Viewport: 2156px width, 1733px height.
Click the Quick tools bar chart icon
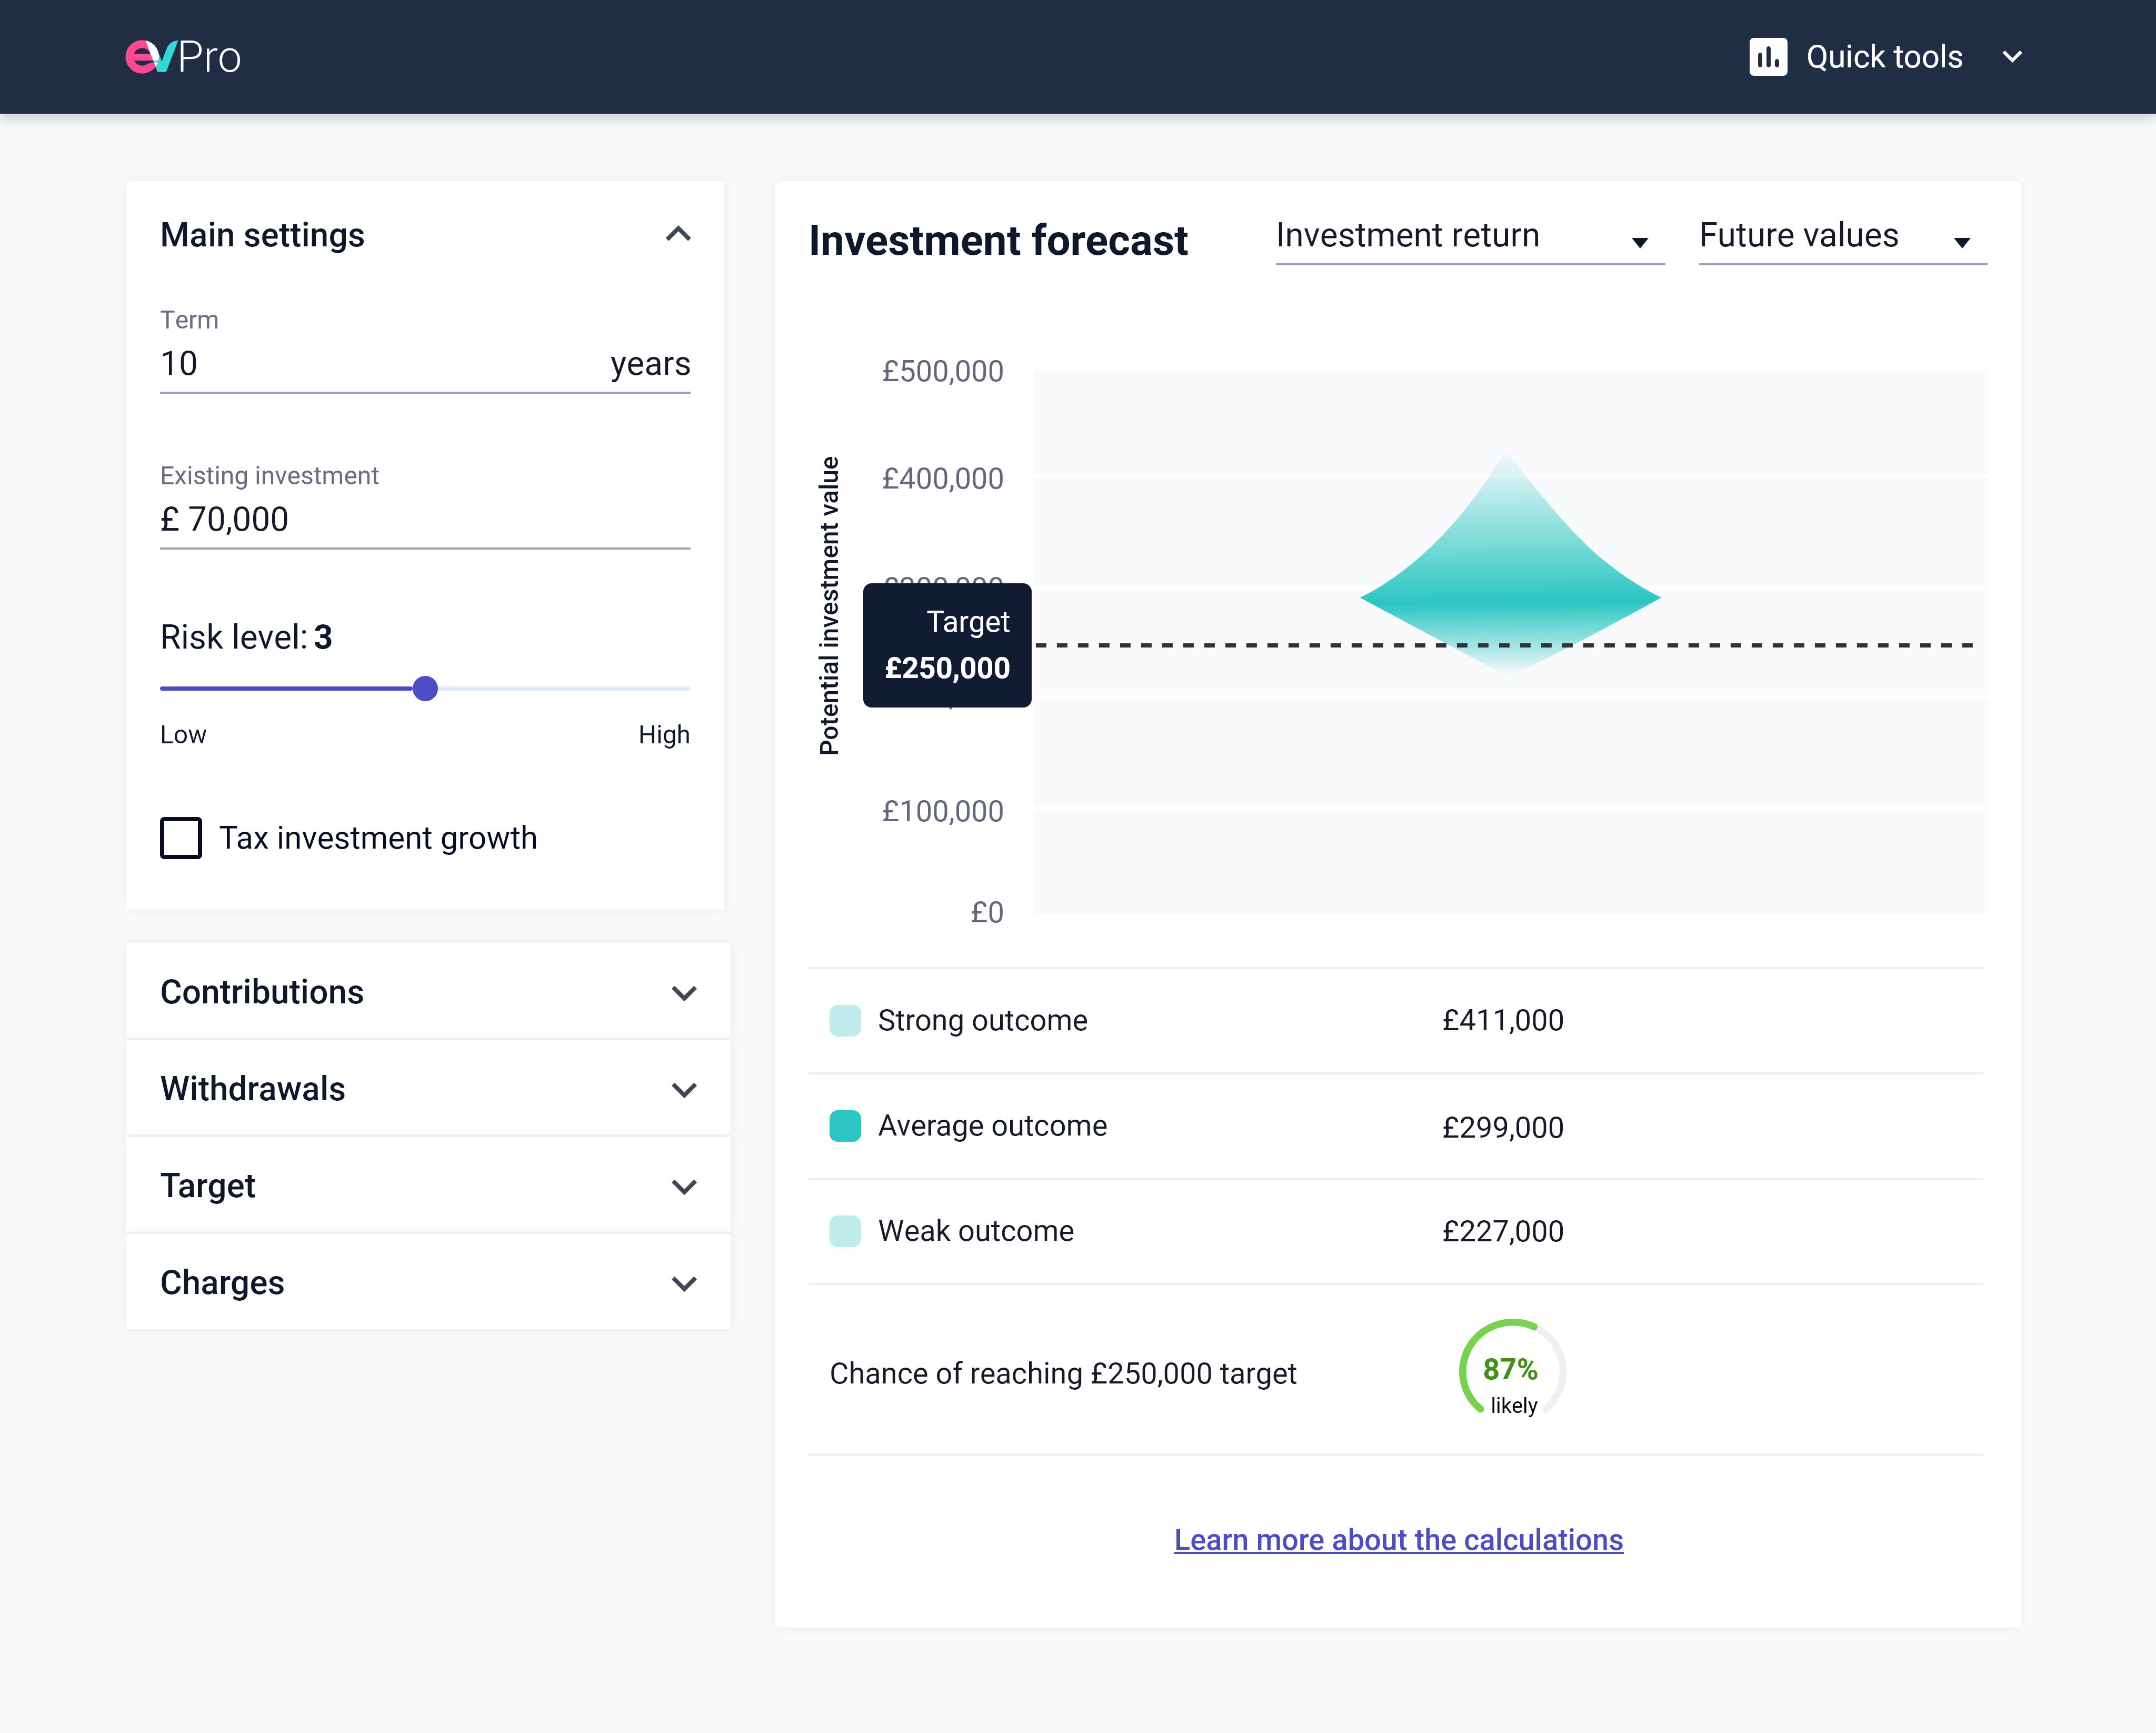pos(1768,57)
